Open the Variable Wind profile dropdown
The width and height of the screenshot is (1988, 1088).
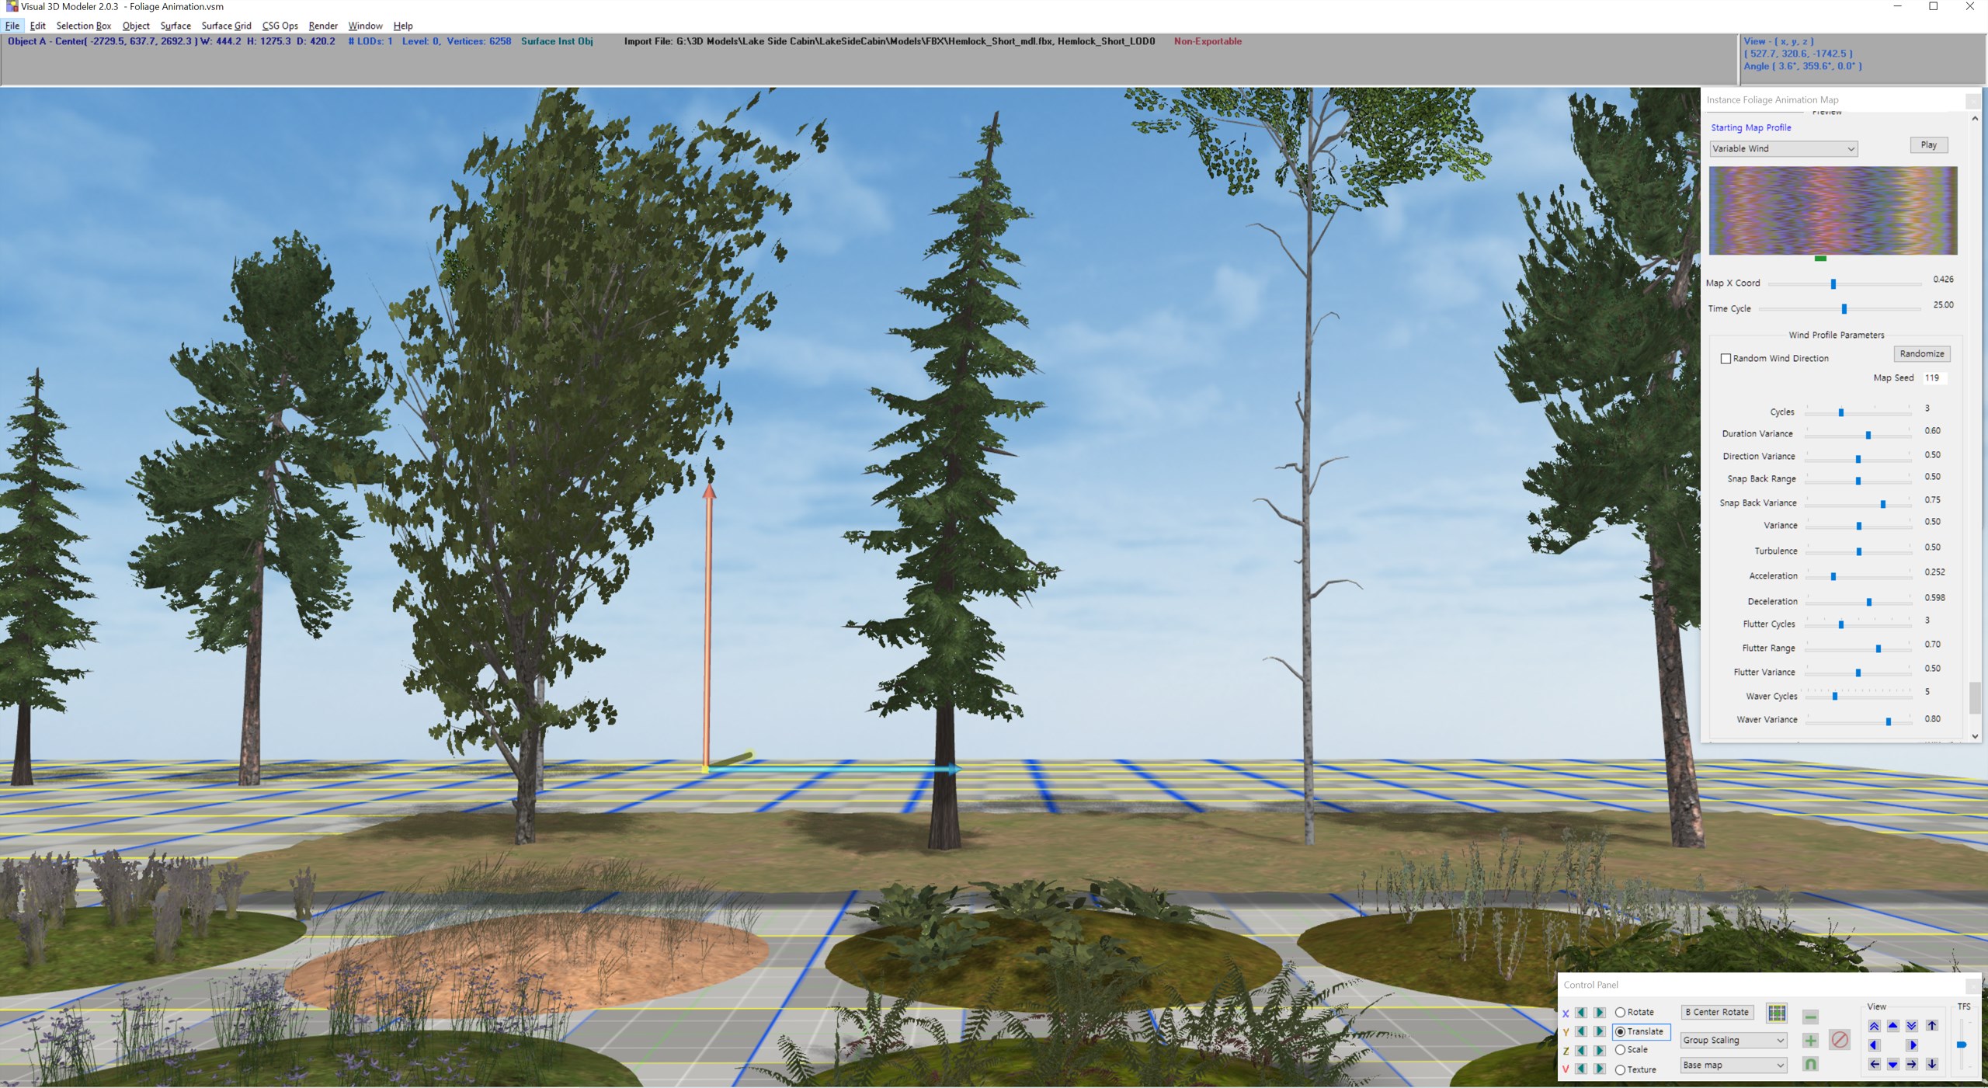(1783, 148)
